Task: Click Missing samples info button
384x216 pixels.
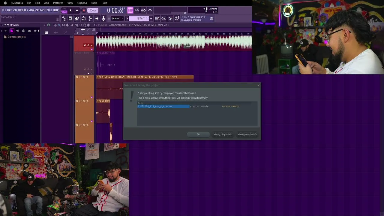Action: coord(247,134)
